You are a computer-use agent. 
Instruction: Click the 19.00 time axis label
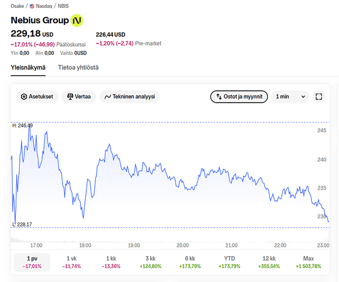[x=134, y=245]
